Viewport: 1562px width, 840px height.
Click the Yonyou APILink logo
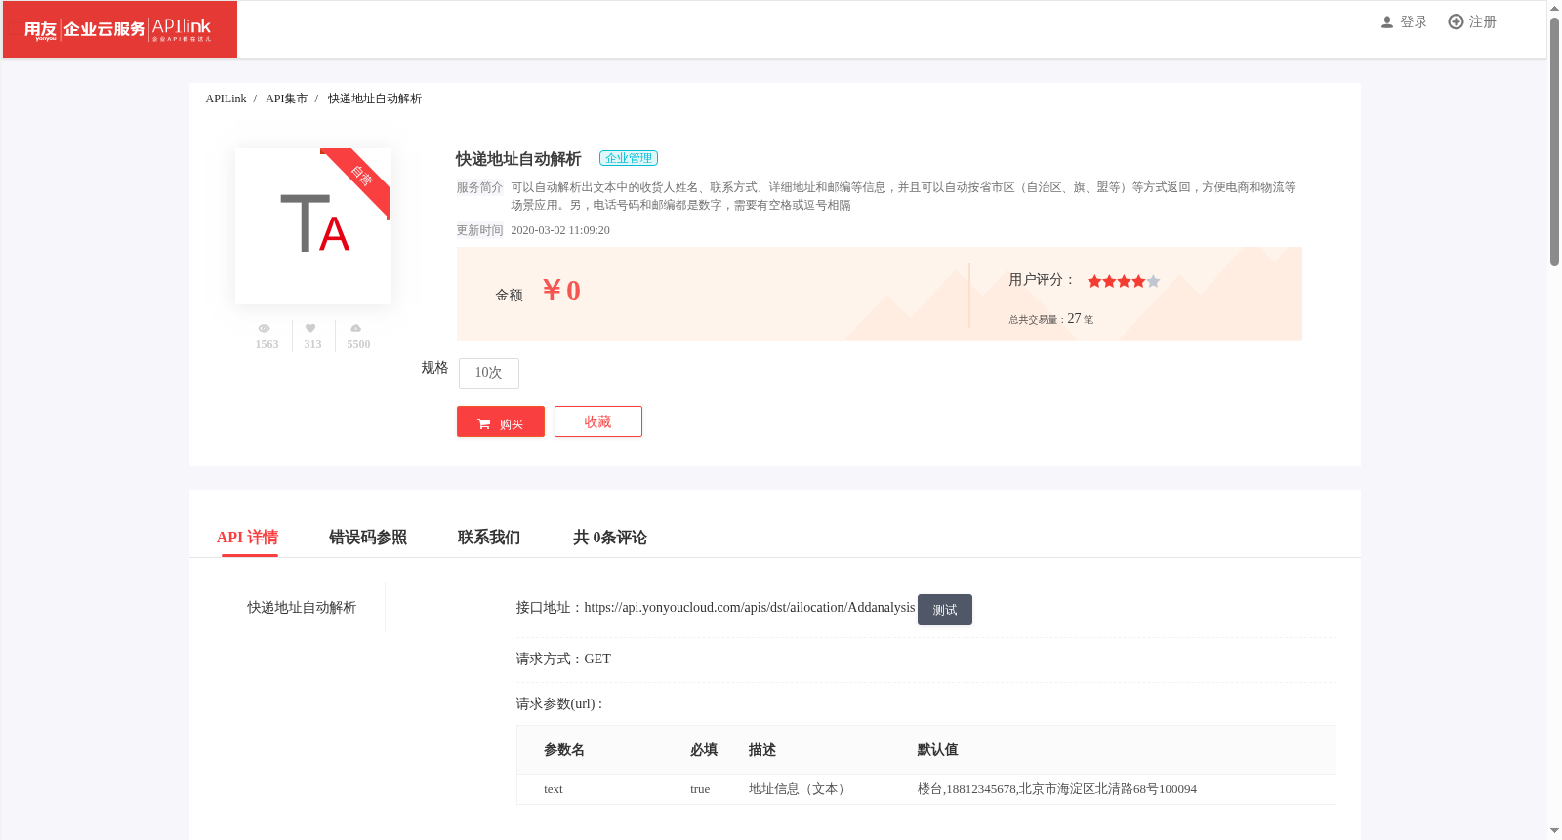point(119,29)
